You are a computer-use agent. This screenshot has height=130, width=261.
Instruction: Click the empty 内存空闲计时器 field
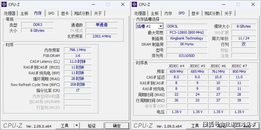click(x=78, y=96)
